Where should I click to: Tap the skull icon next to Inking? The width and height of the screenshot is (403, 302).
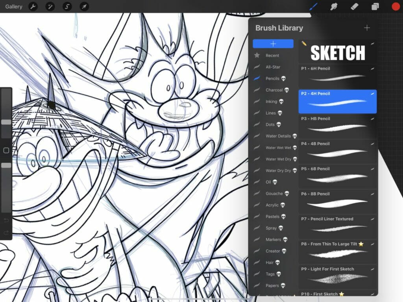(x=281, y=102)
